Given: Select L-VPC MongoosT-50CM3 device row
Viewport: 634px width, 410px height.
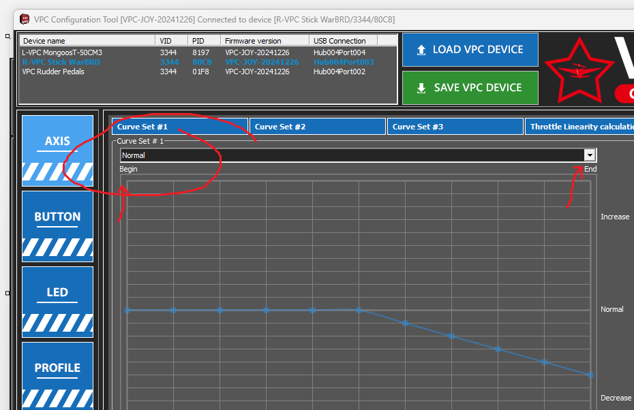Looking at the screenshot, I should pyautogui.click(x=208, y=52).
